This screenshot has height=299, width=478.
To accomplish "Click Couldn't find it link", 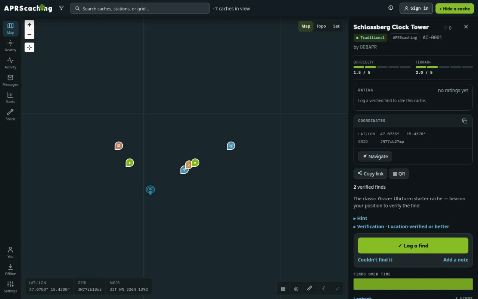I will (375, 260).
